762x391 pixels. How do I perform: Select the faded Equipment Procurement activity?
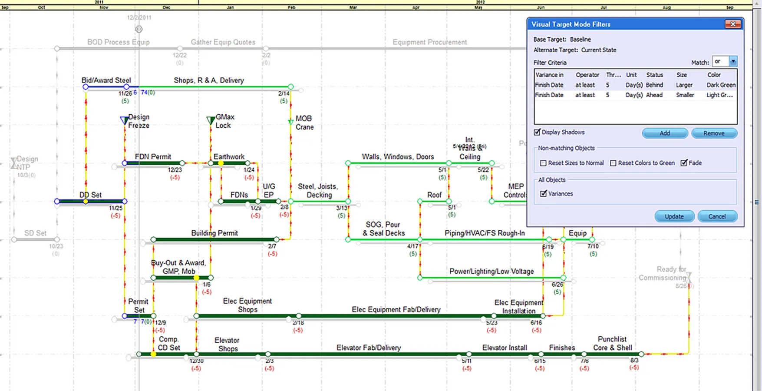click(430, 42)
